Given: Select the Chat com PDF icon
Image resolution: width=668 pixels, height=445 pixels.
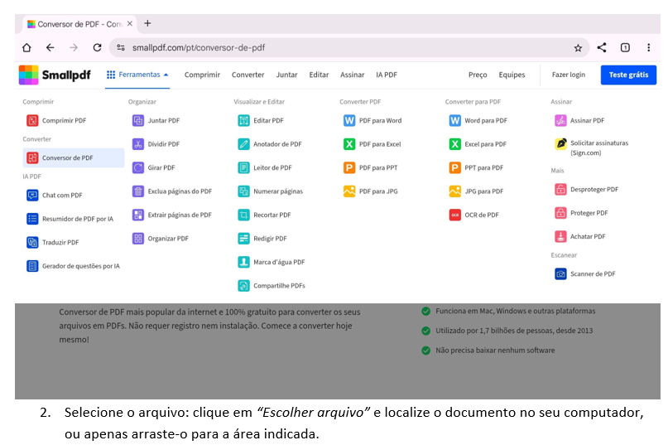Looking at the screenshot, I should [32, 196].
